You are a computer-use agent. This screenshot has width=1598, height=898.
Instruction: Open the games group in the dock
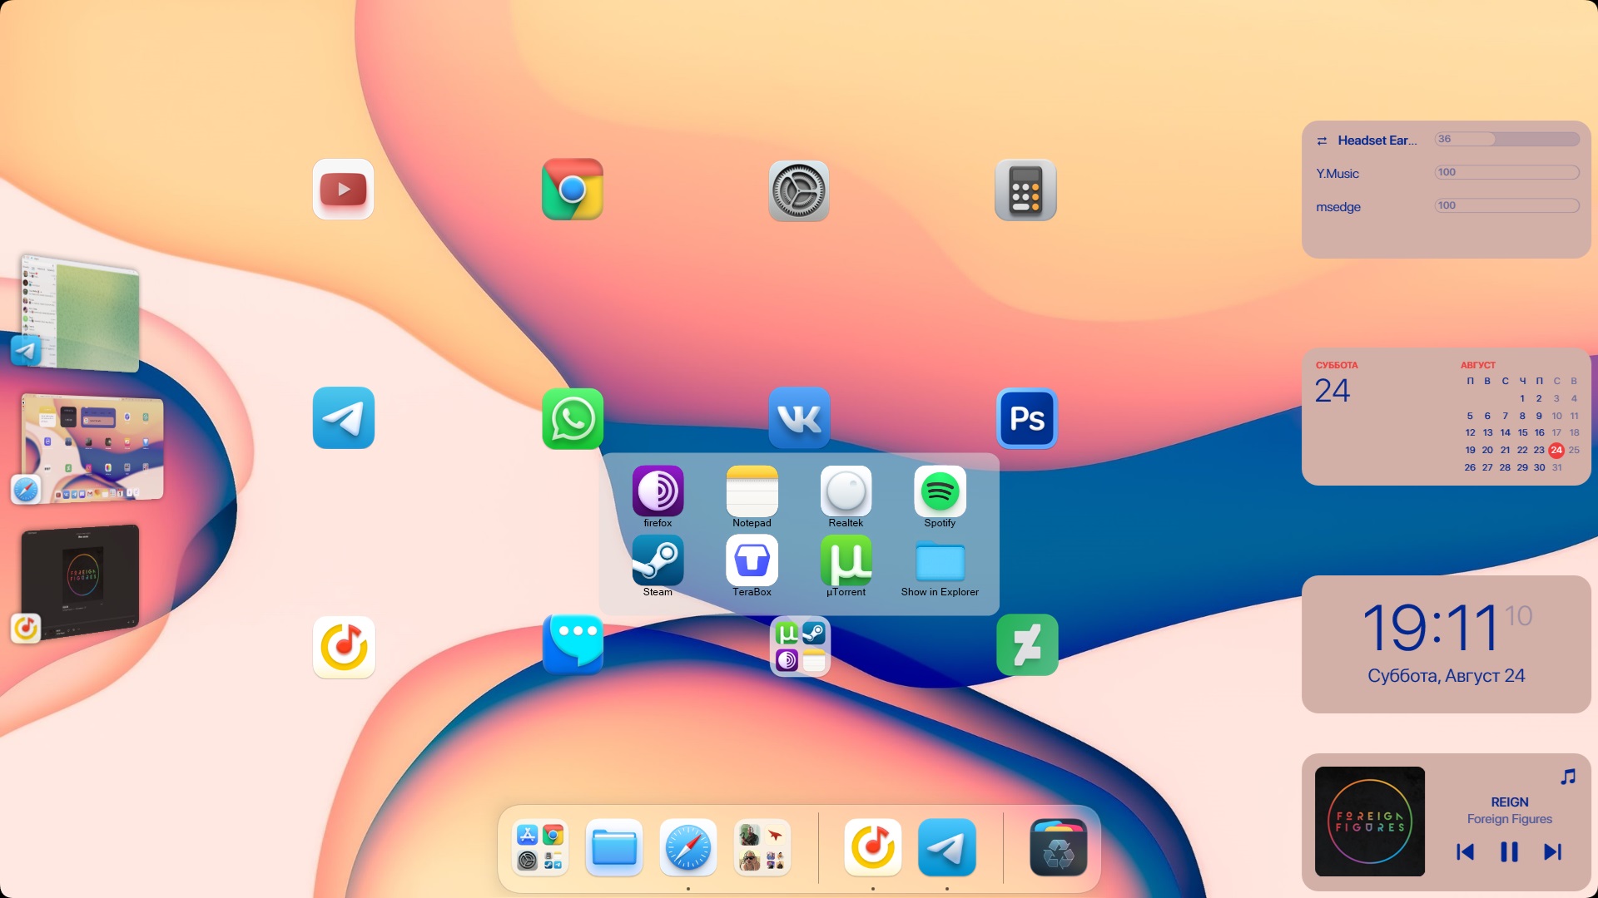(762, 847)
